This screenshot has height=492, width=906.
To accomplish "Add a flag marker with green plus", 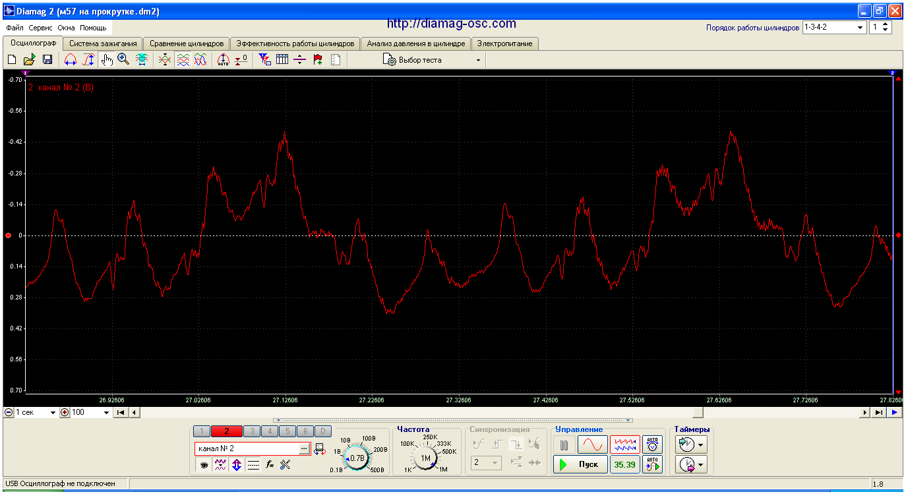I will coord(318,60).
